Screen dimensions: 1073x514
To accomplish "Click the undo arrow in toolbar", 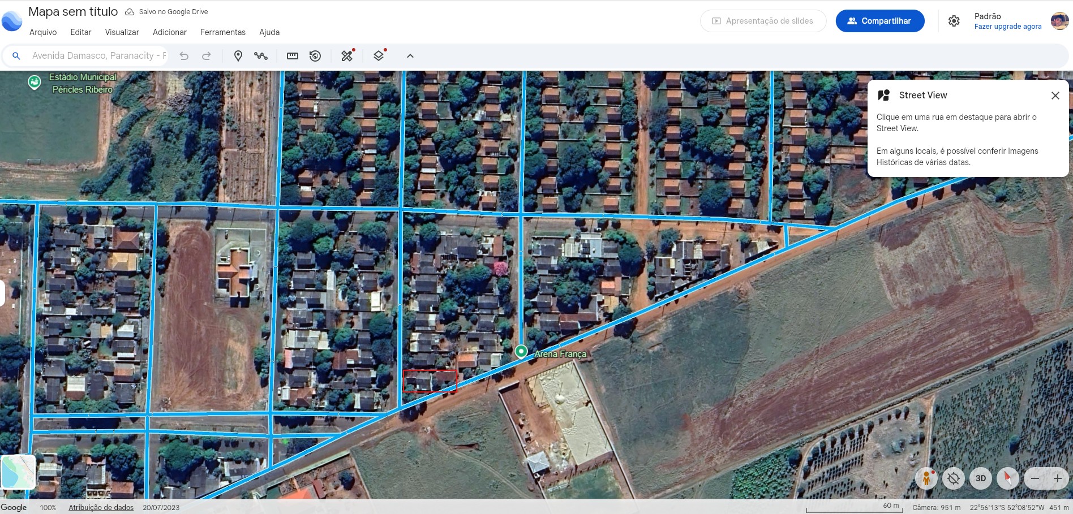I will click(184, 56).
